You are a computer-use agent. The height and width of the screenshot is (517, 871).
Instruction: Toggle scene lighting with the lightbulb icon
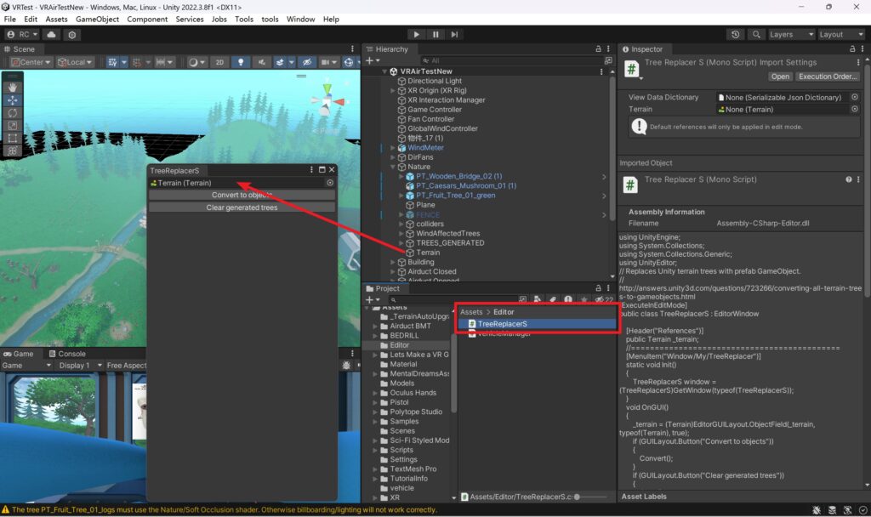click(x=241, y=62)
